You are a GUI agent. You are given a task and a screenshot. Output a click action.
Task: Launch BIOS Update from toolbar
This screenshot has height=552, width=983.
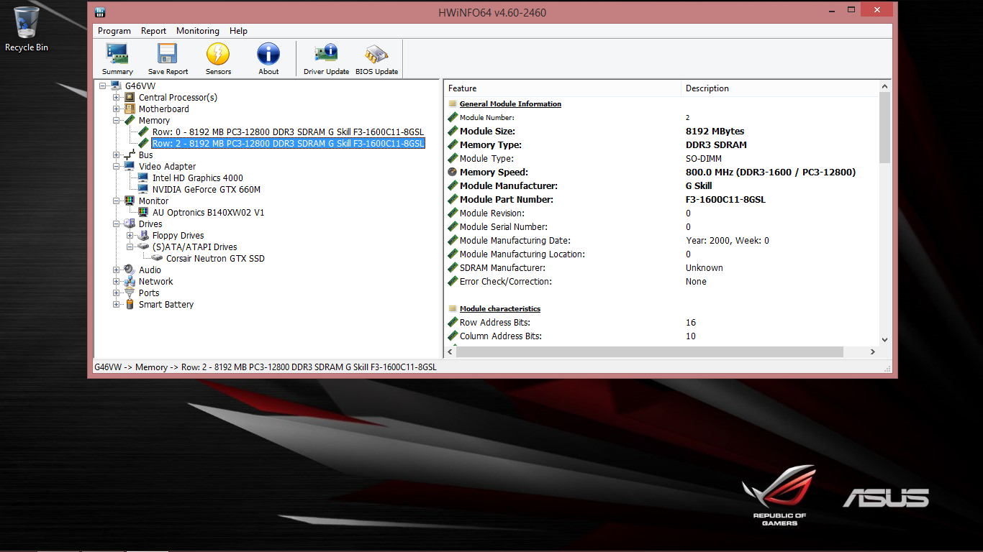[x=376, y=54]
